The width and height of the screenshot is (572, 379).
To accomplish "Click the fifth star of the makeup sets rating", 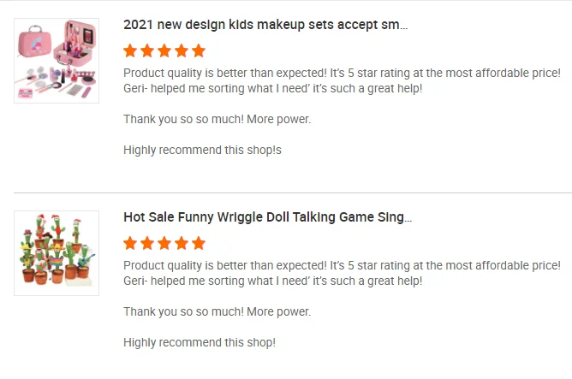I will coord(199,50).
